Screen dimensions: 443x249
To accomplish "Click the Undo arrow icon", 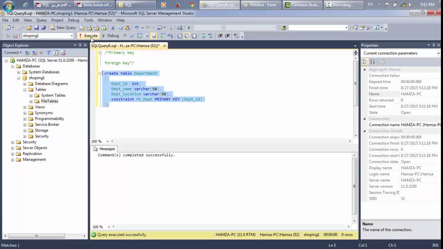I will pyautogui.click(x=137, y=28).
